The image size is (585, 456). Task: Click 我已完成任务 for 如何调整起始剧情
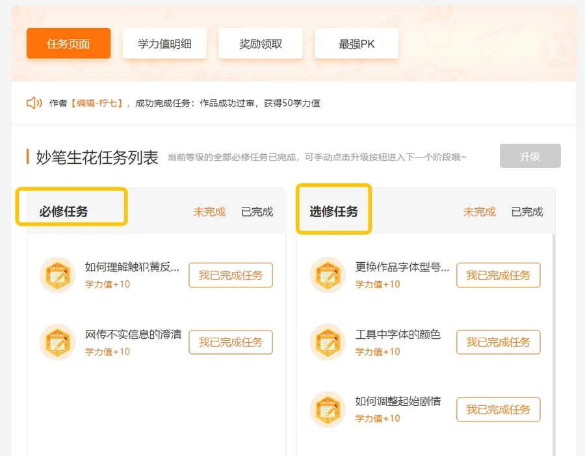[498, 409]
